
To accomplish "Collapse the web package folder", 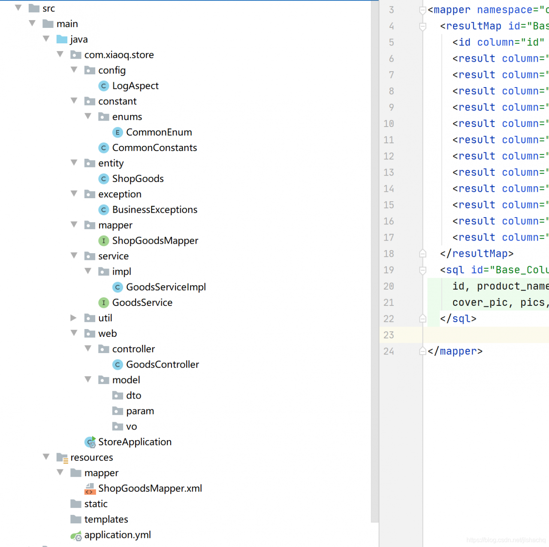I will (x=74, y=333).
